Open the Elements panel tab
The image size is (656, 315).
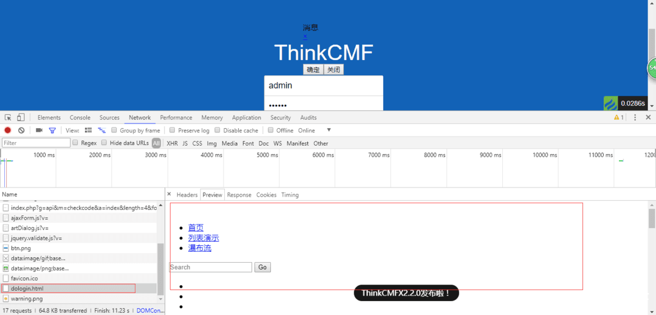(49, 117)
